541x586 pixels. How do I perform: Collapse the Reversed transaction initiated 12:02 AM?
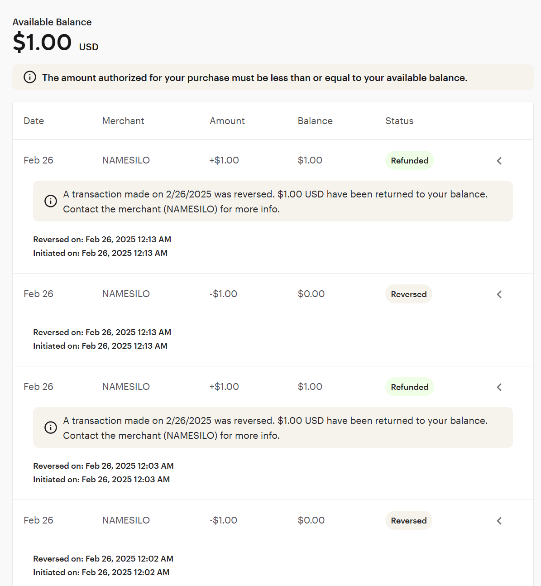tap(499, 521)
